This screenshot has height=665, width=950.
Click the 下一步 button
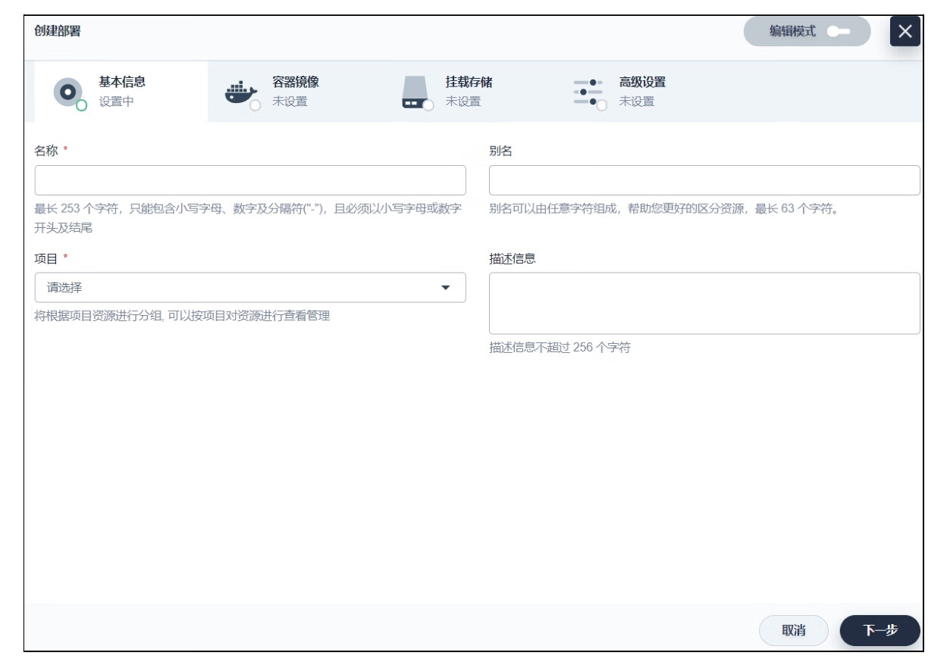(879, 630)
